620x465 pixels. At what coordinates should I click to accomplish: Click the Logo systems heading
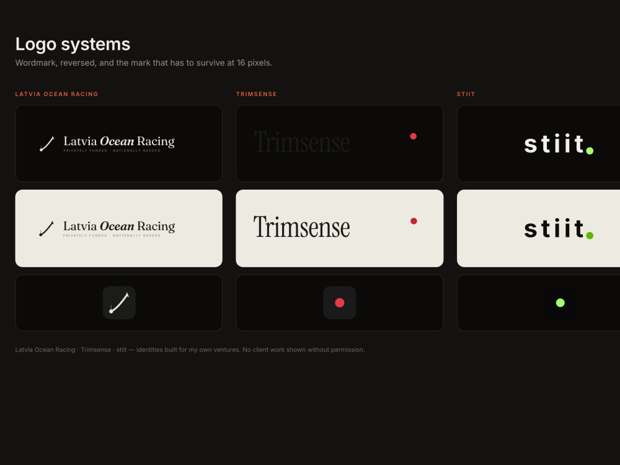coord(73,44)
